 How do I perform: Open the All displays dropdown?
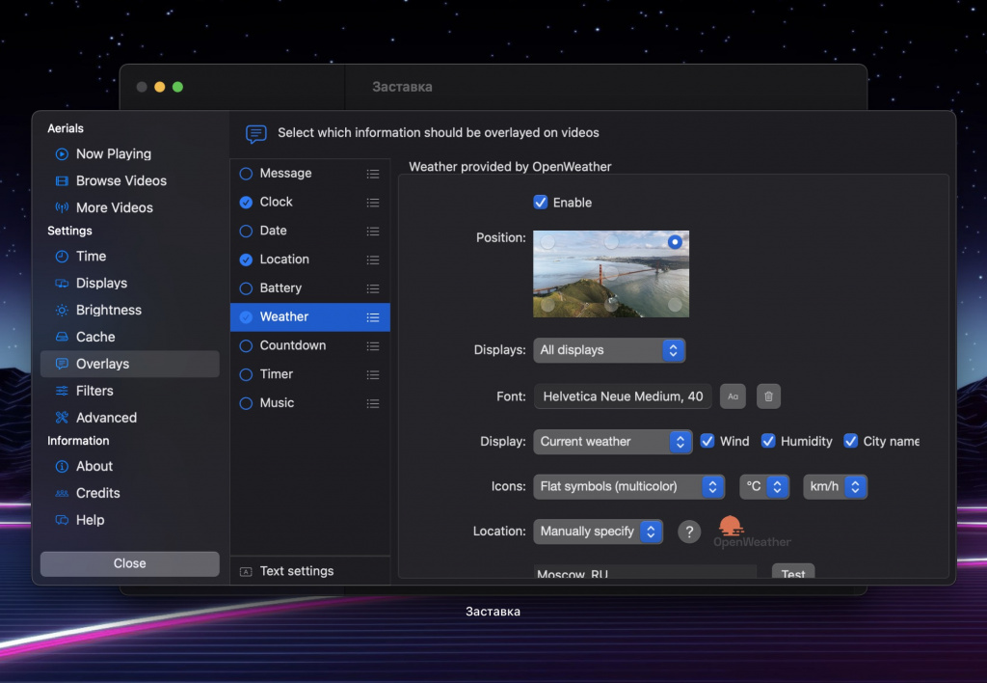[x=608, y=350]
